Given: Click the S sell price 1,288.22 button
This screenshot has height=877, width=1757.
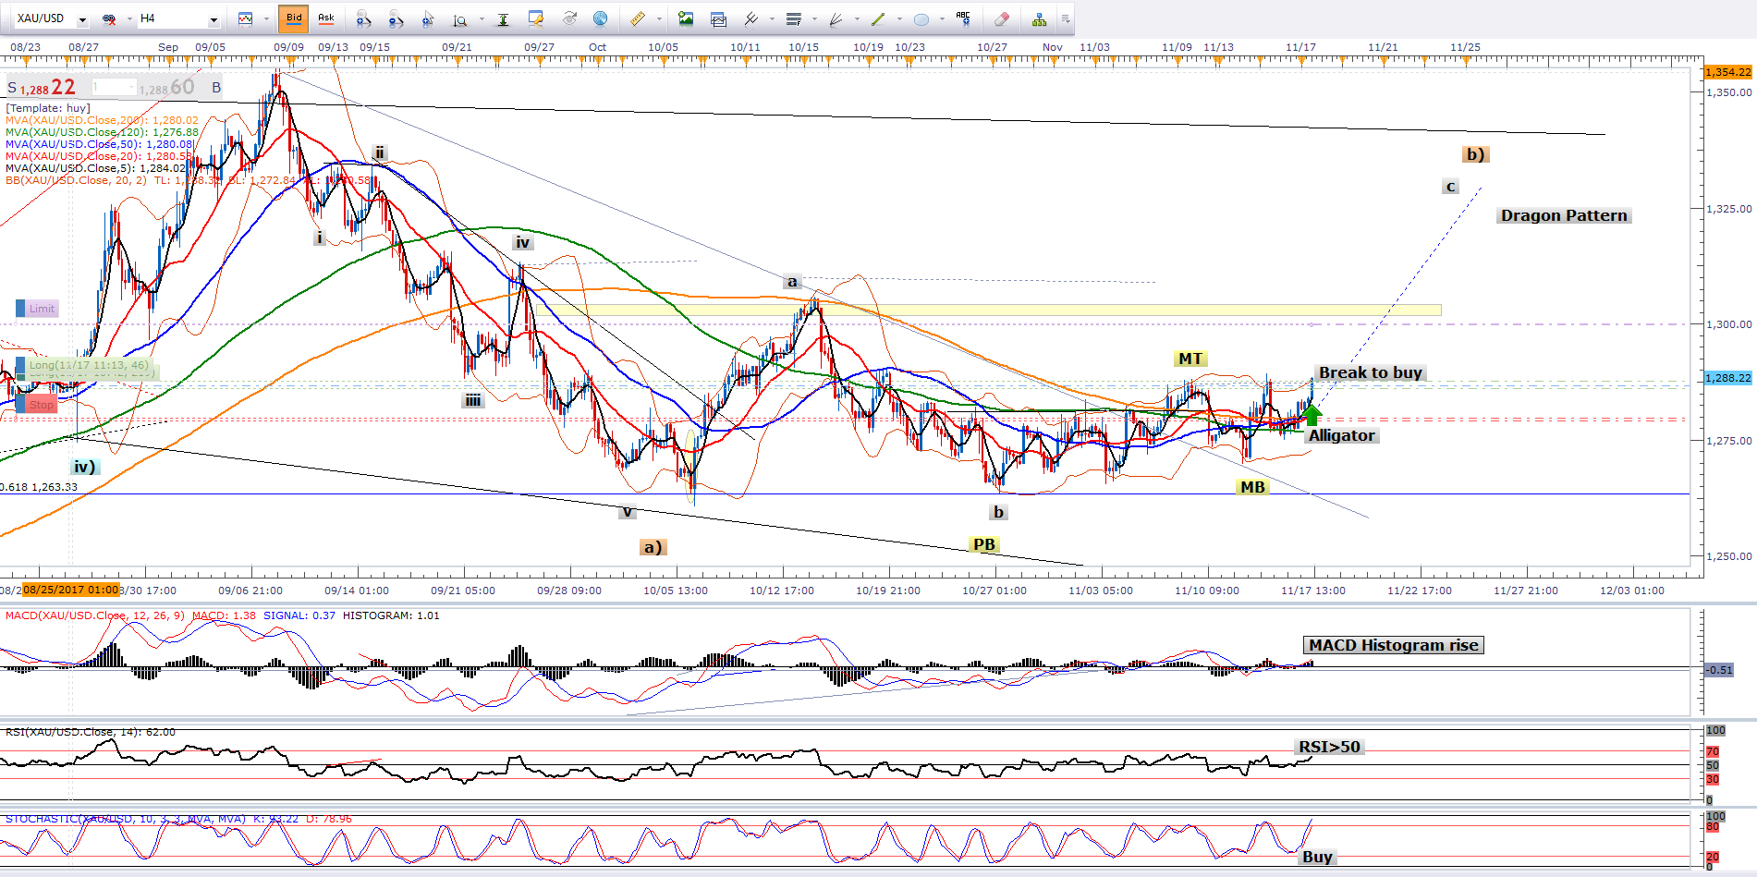Looking at the screenshot, I should click(42, 88).
